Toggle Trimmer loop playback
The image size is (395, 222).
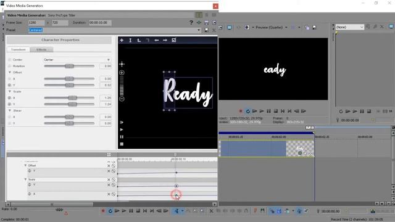tap(341, 111)
